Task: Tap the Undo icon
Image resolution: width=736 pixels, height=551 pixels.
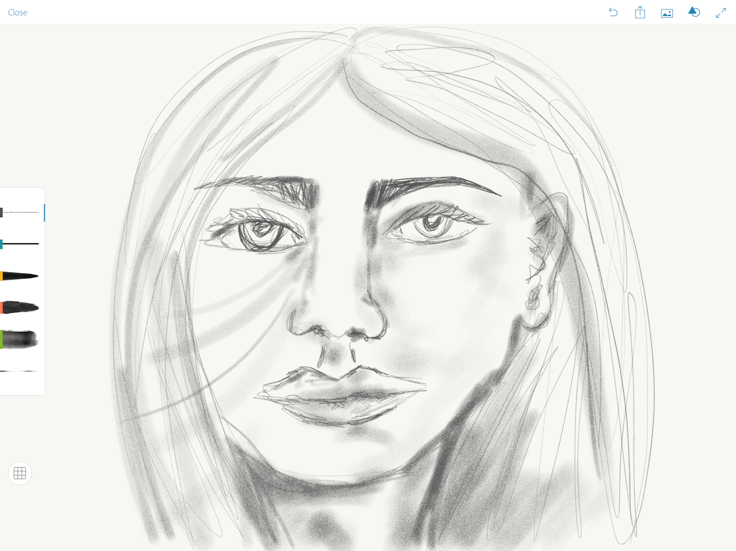Action: tap(613, 12)
